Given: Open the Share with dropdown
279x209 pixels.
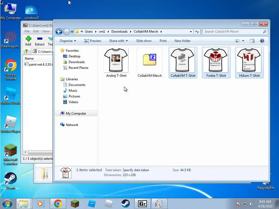Looking at the screenshot, I should coord(119,41).
